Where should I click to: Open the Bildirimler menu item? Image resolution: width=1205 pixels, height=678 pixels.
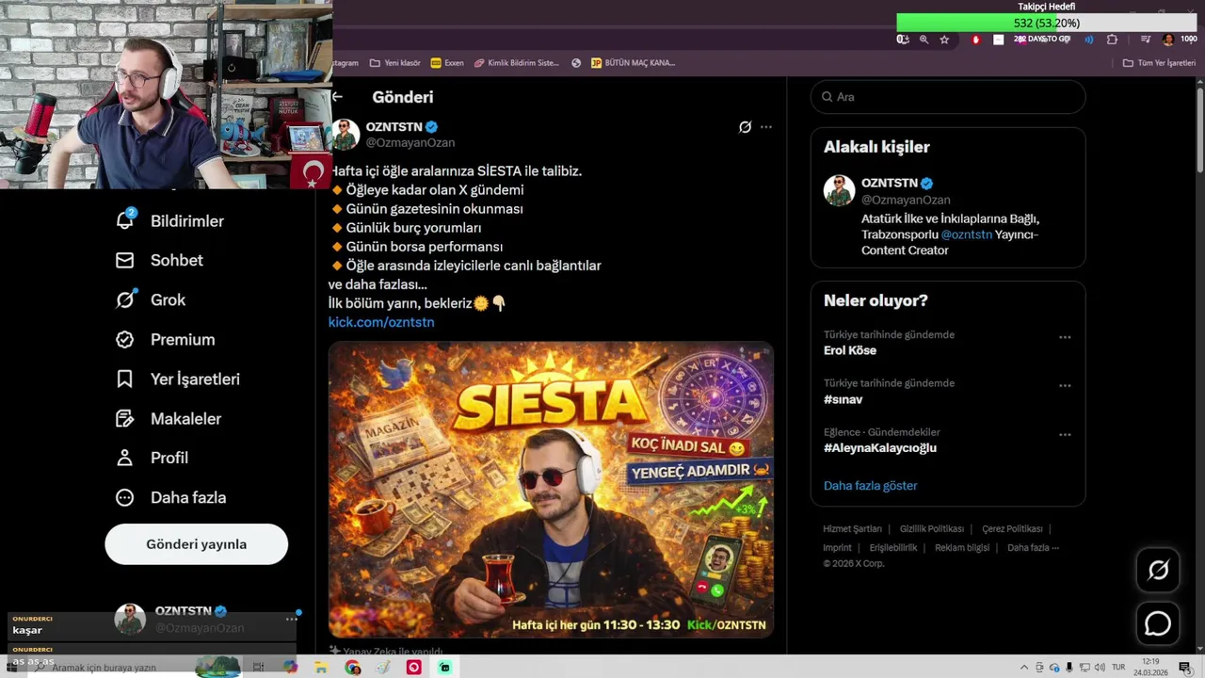[x=187, y=220]
